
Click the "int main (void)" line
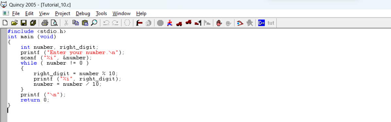click(32, 37)
